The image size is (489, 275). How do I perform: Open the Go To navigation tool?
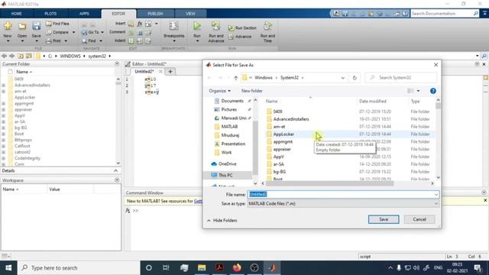pos(90,32)
